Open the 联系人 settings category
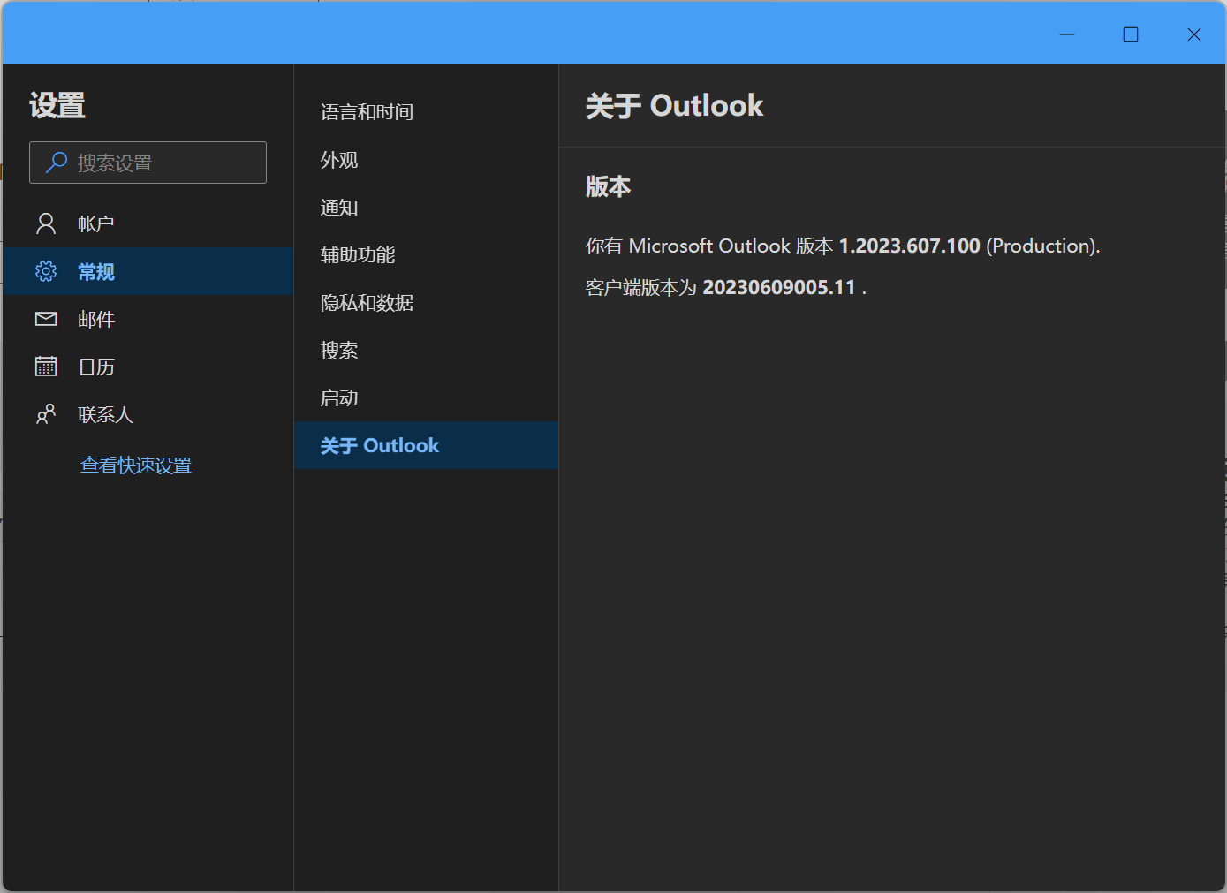The width and height of the screenshot is (1227, 893). 148,414
